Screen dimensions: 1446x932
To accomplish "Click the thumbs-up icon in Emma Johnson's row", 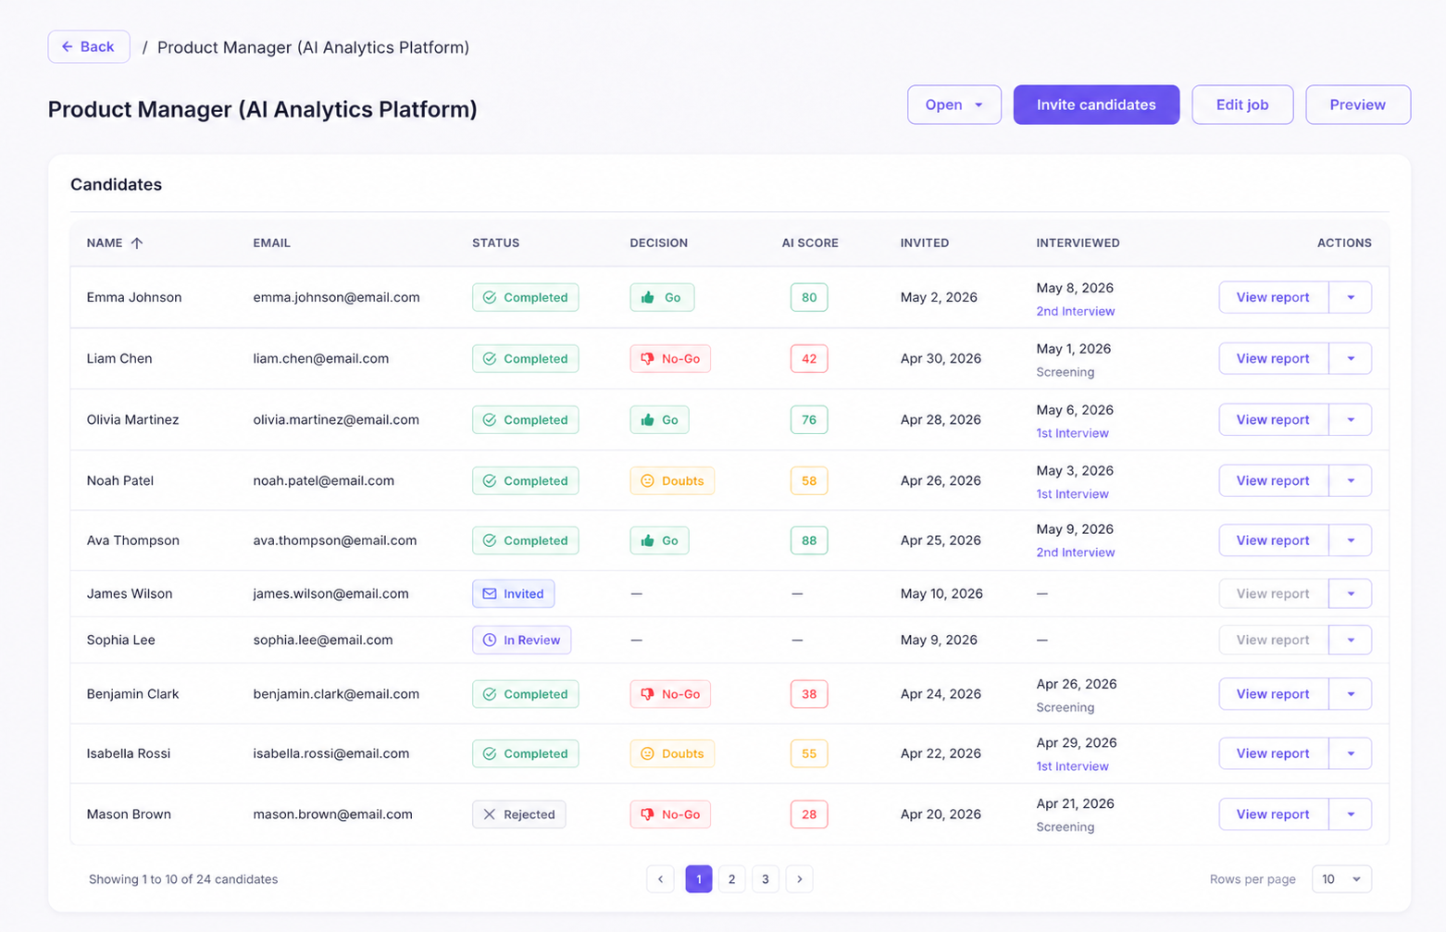I will point(648,298).
